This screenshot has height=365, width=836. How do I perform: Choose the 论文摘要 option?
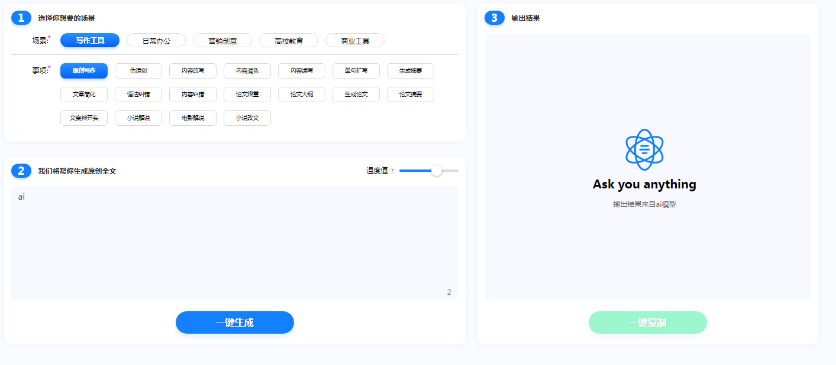411,94
